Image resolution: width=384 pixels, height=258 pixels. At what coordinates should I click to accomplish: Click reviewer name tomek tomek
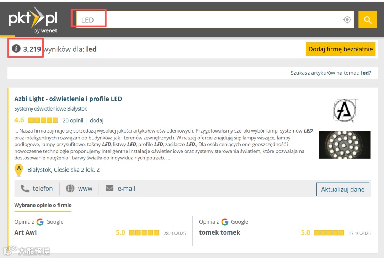point(219,232)
